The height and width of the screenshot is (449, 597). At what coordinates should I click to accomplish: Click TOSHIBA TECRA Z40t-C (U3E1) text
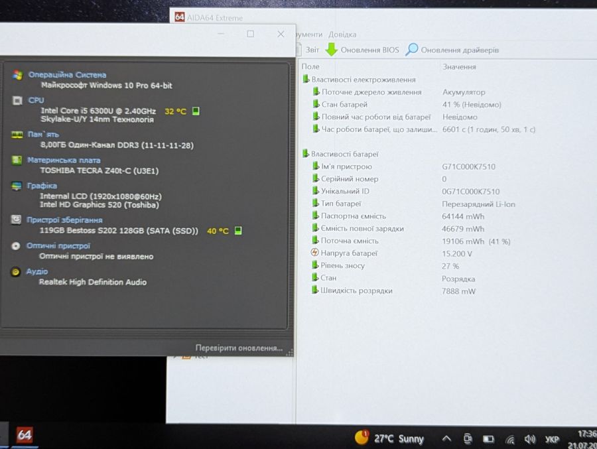coord(99,170)
